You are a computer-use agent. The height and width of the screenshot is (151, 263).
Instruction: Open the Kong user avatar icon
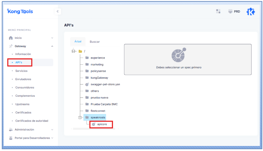tap(250, 12)
